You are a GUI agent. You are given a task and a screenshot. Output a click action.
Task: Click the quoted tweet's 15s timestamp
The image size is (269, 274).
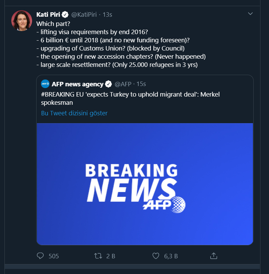(141, 84)
